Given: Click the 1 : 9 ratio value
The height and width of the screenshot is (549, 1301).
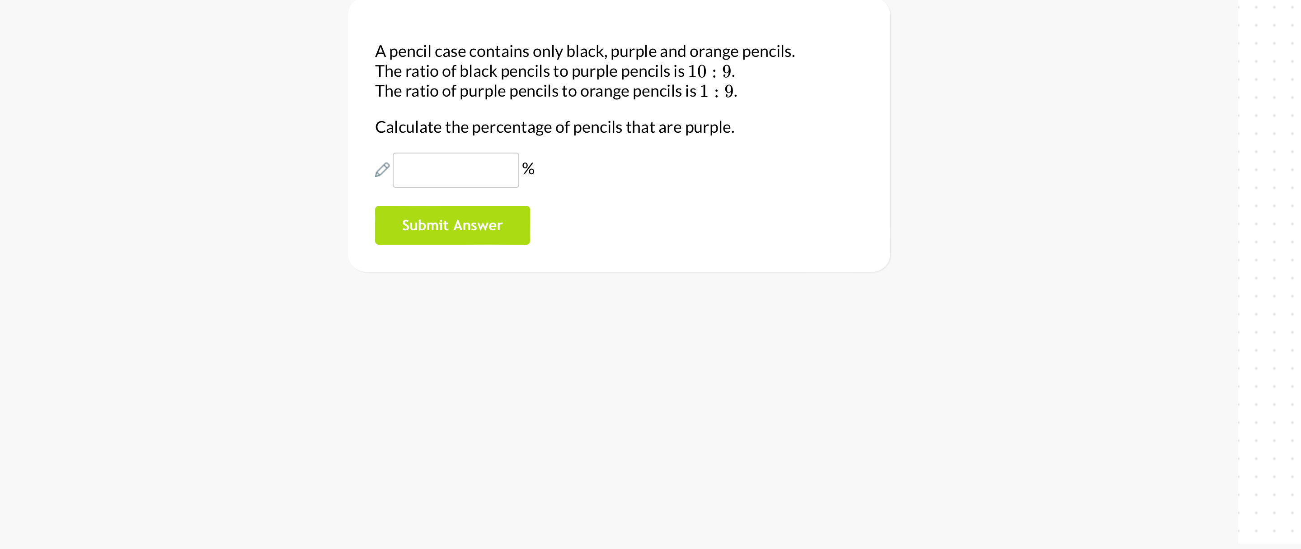Looking at the screenshot, I should pyautogui.click(x=717, y=91).
